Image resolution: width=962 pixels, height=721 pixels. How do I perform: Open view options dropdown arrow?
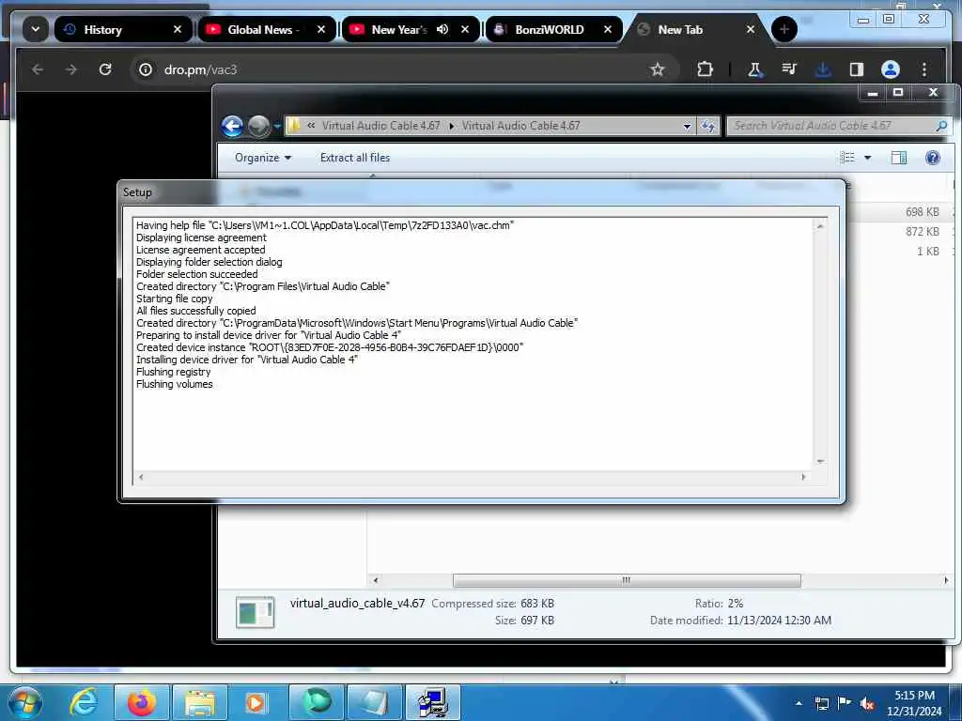click(x=867, y=158)
